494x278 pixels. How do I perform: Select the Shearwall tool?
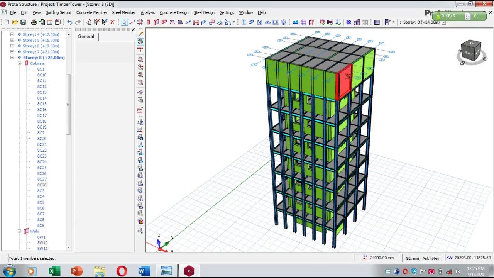(156, 22)
